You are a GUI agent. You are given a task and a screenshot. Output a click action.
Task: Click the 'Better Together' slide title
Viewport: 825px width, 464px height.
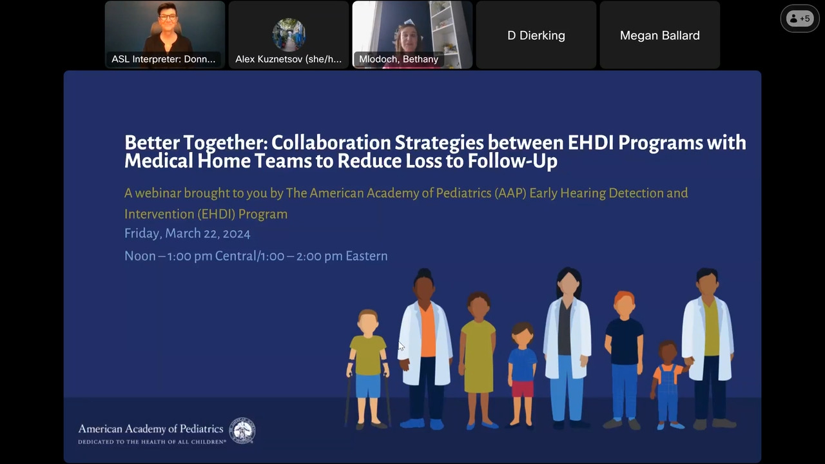pos(435,151)
